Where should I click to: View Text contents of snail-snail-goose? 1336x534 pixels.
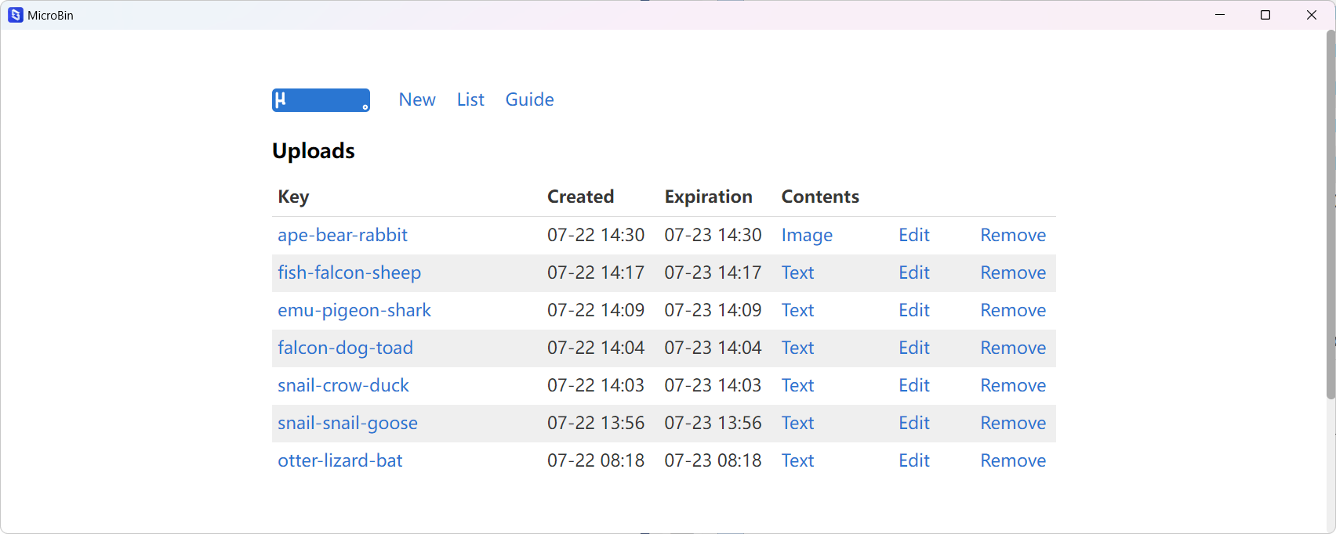(x=797, y=423)
